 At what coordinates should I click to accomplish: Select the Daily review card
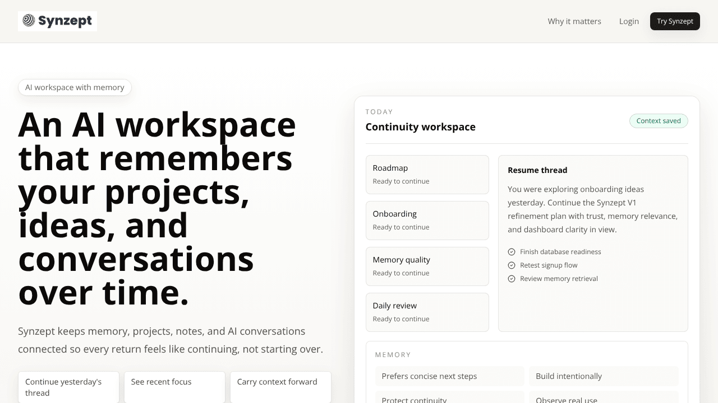[x=427, y=312]
